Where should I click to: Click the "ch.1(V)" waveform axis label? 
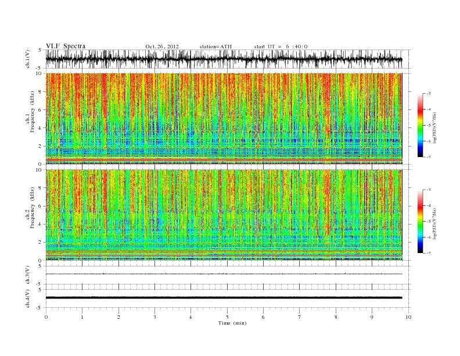pyautogui.click(x=27, y=59)
